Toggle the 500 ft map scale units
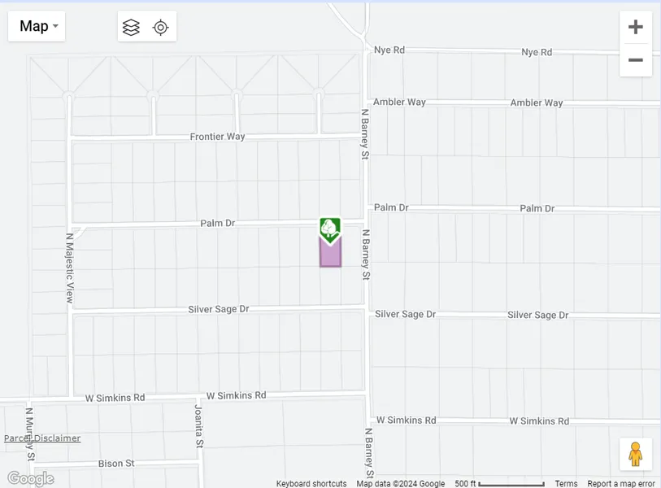 pos(499,484)
